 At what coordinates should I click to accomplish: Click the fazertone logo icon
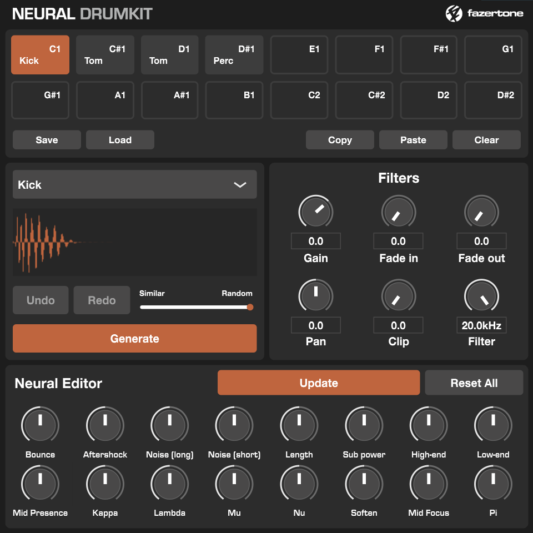click(x=454, y=13)
